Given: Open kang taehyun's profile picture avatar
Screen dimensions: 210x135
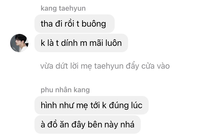Looking at the screenshot, I should [19, 43].
